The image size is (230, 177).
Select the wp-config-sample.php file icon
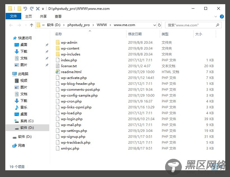58,95
